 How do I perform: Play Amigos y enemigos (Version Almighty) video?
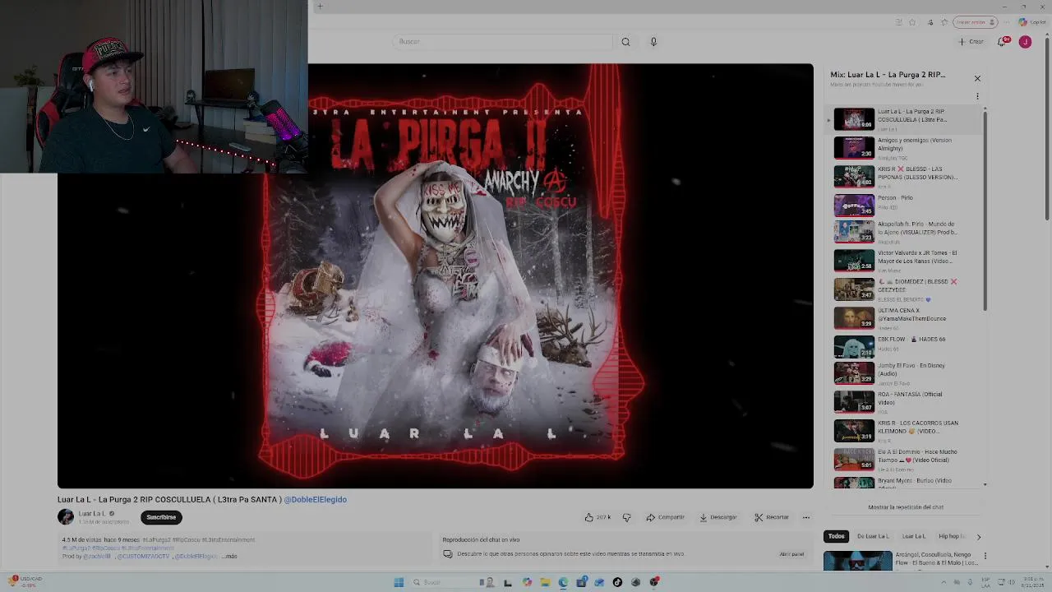(x=904, y=148)
